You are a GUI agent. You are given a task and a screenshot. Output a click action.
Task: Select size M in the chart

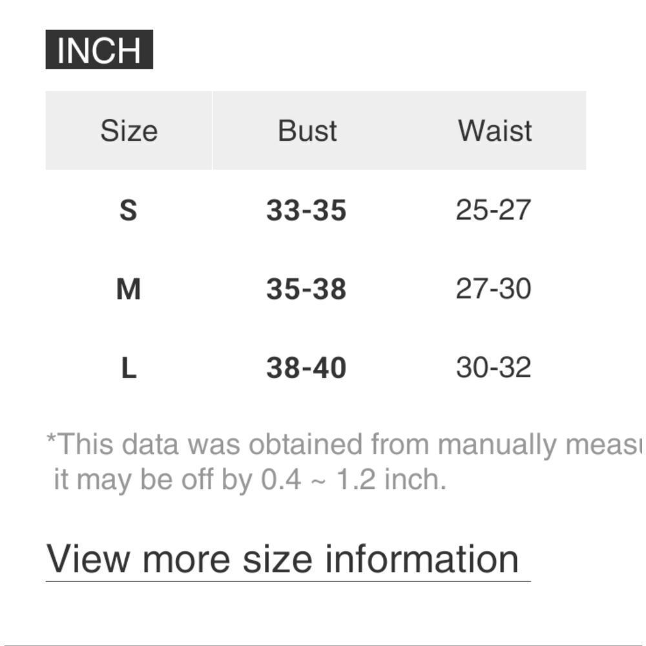tap(129, 289)
